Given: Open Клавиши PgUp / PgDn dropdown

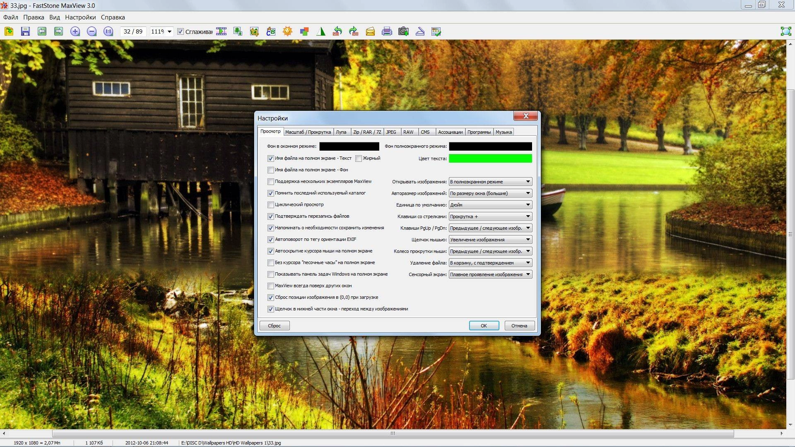Looking at the screenshot, I should point(490,228).
